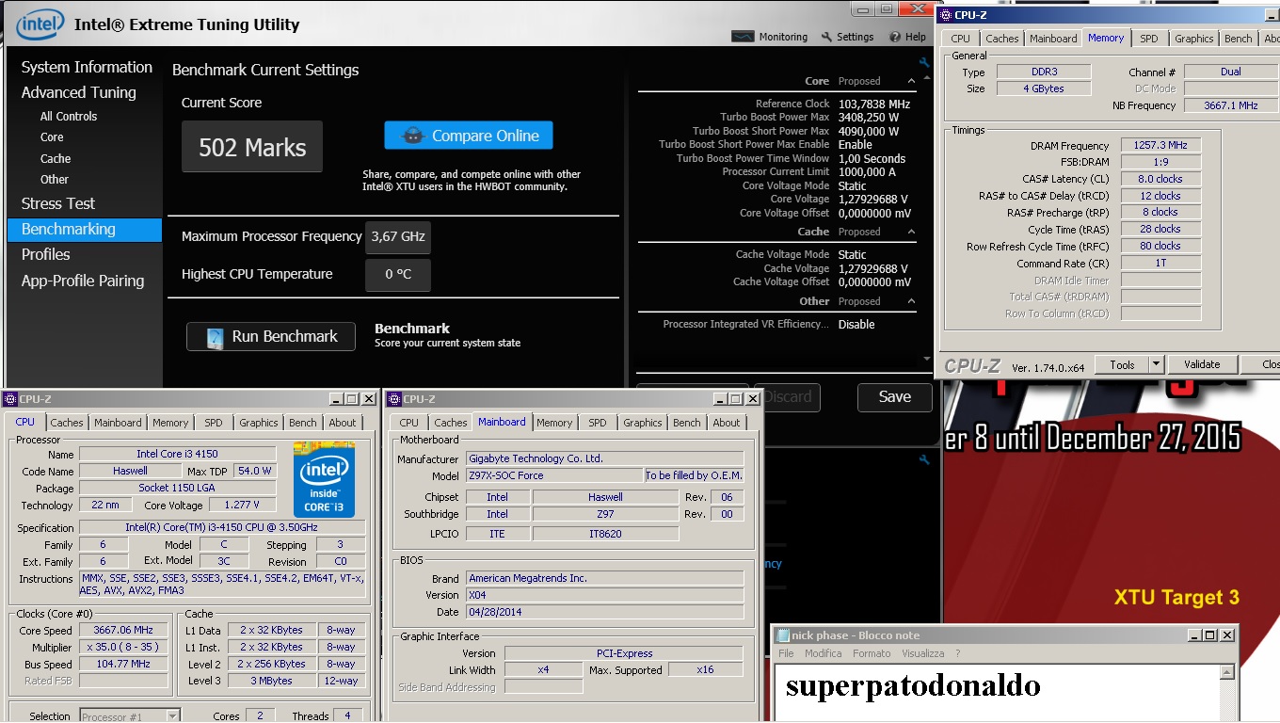Open the Visualizza menu in Notepad

click(x=923, y=653)
